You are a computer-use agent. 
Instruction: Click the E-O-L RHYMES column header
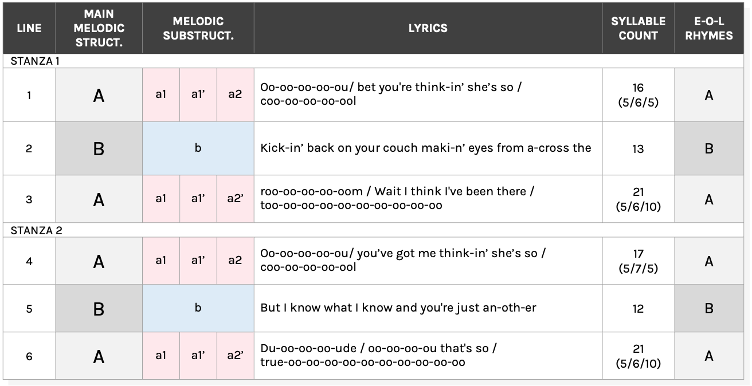click(x=709, y=28)
